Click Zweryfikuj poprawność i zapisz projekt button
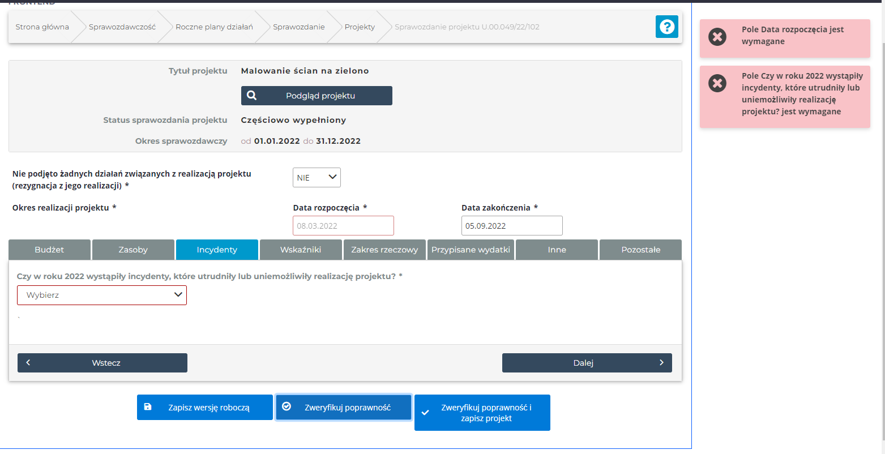885x454 pixels. click(x=482, y=413)
